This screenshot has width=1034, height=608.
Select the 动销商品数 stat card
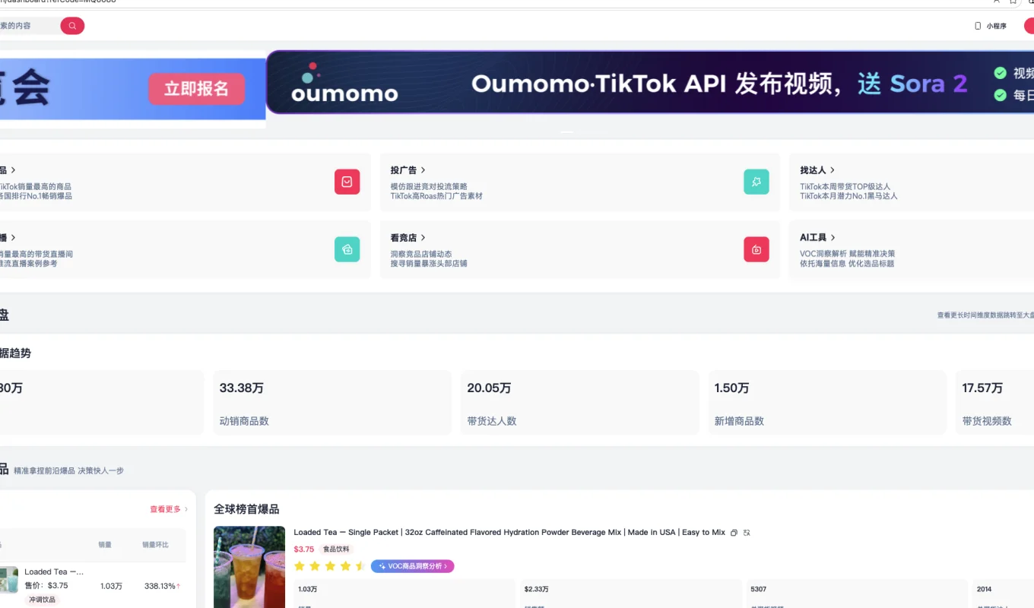coord(331,402)
